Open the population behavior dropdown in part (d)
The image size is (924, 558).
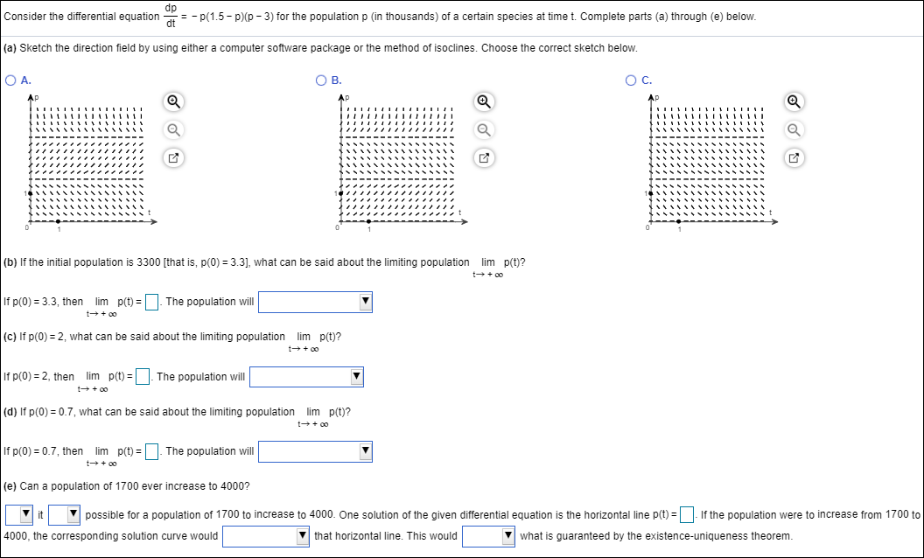click(366, 450)
